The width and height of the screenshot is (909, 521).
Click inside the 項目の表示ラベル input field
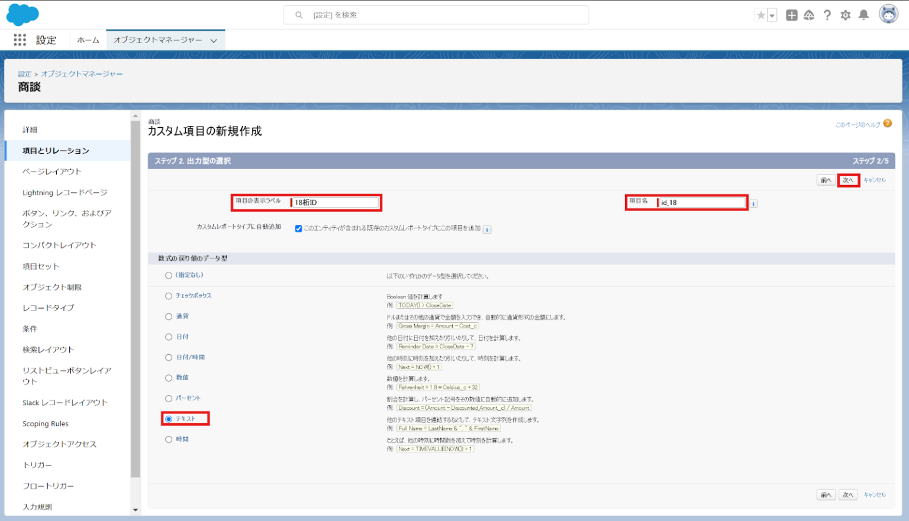[334, 202]
